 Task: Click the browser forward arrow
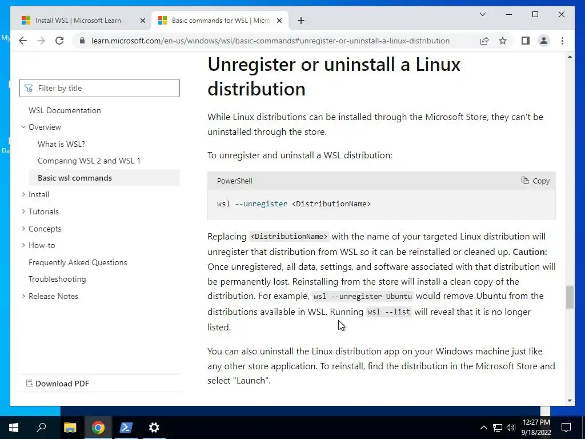tap(41, 41)
